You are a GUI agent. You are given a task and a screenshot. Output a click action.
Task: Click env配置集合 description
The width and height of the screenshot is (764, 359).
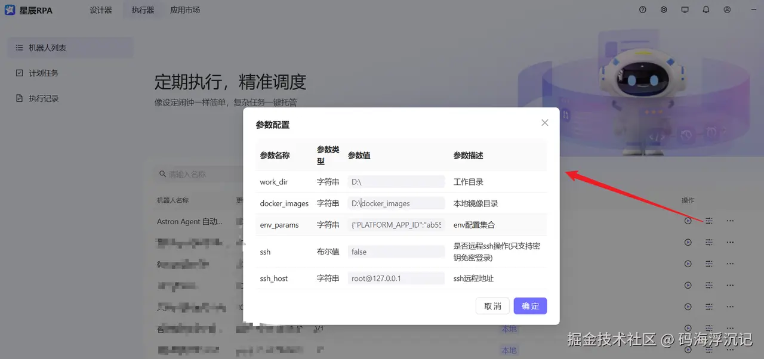tap(474, 225)
